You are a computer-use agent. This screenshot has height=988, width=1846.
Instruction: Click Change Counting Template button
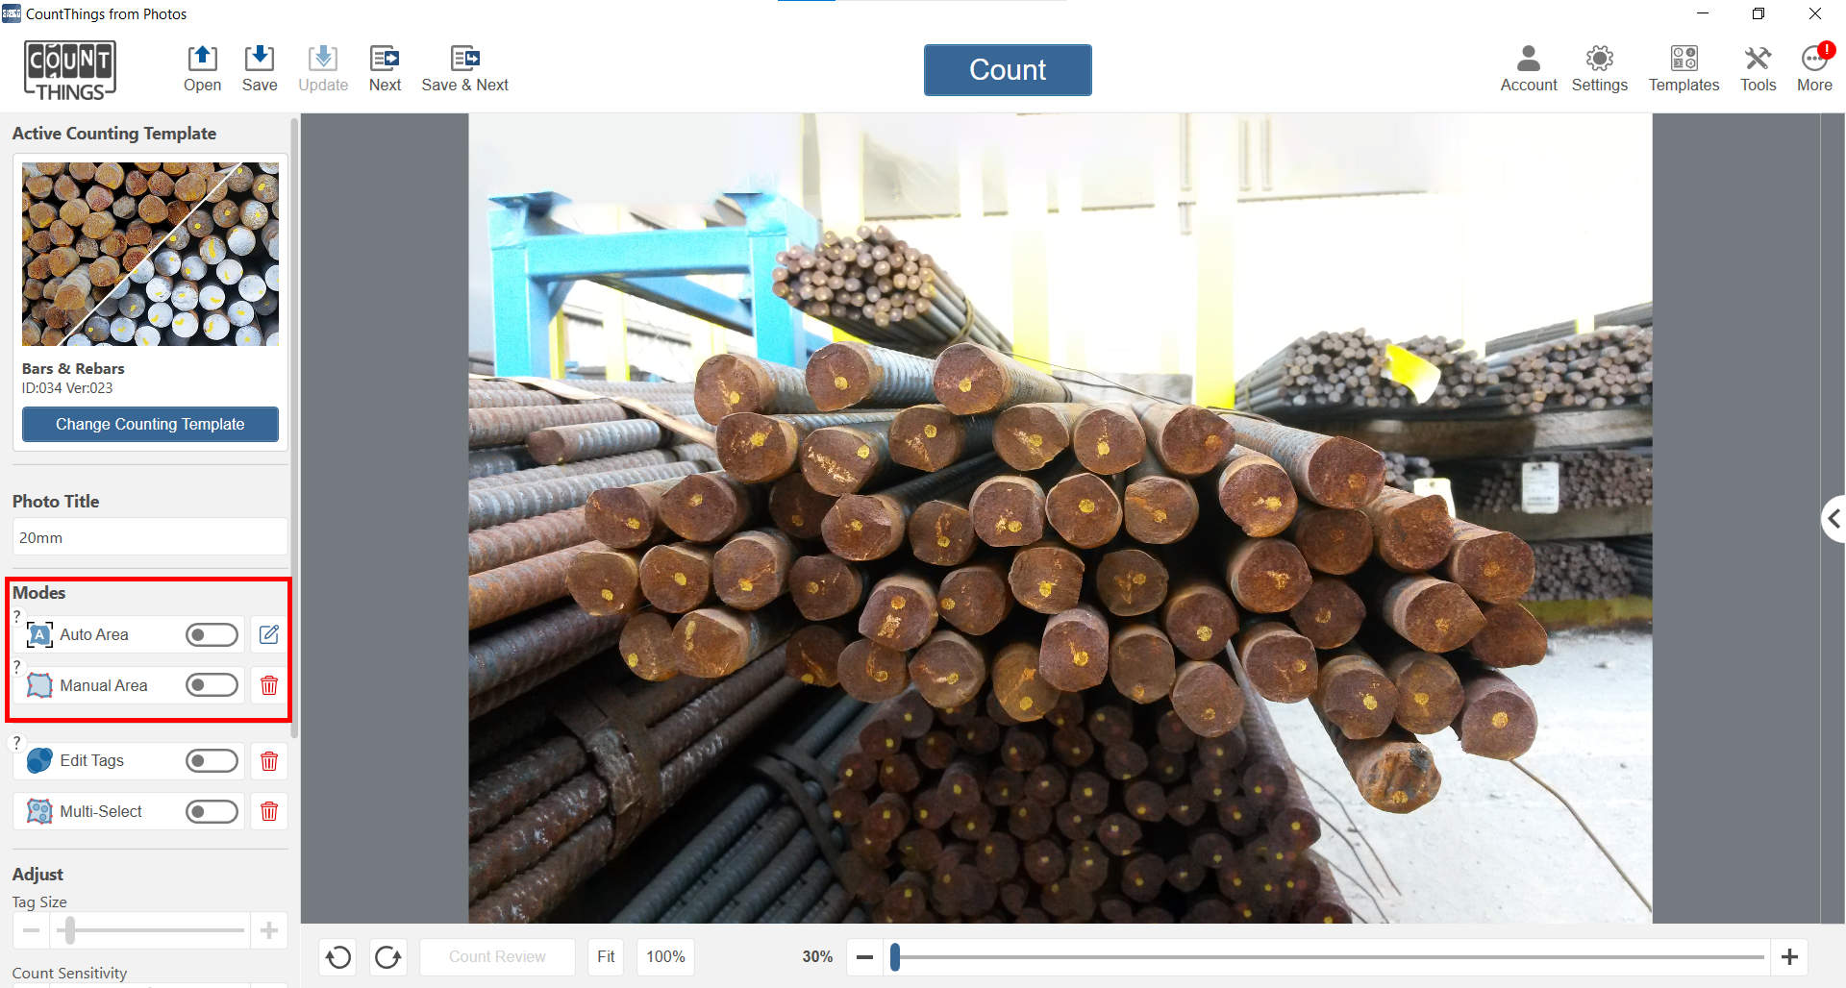(150, 424)
